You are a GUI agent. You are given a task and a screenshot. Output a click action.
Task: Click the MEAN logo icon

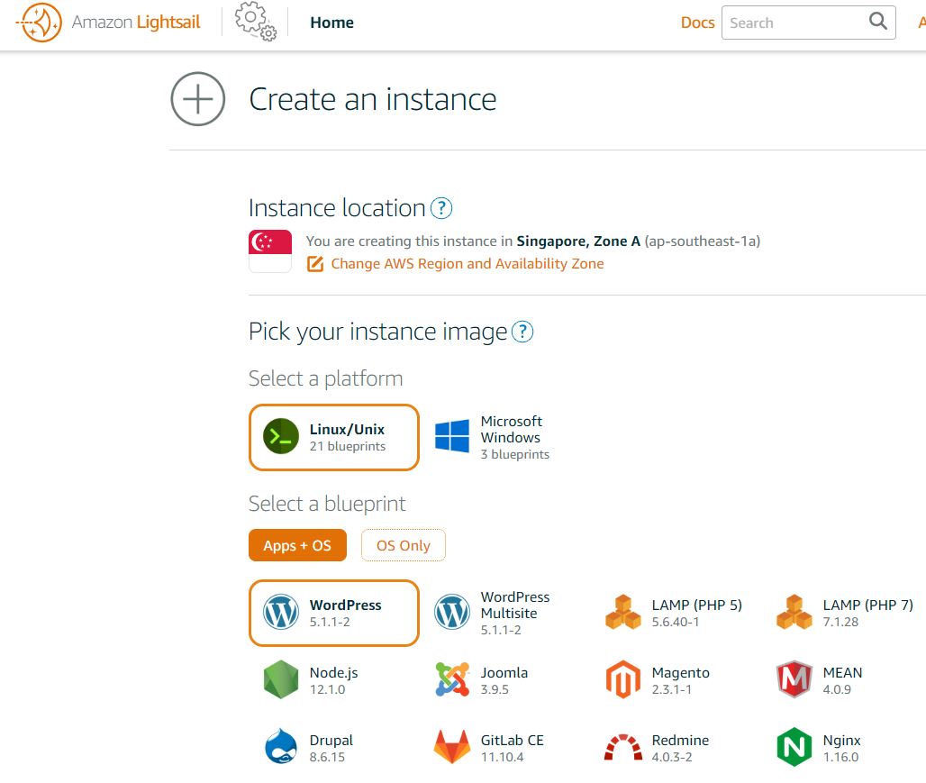point(794,679)
